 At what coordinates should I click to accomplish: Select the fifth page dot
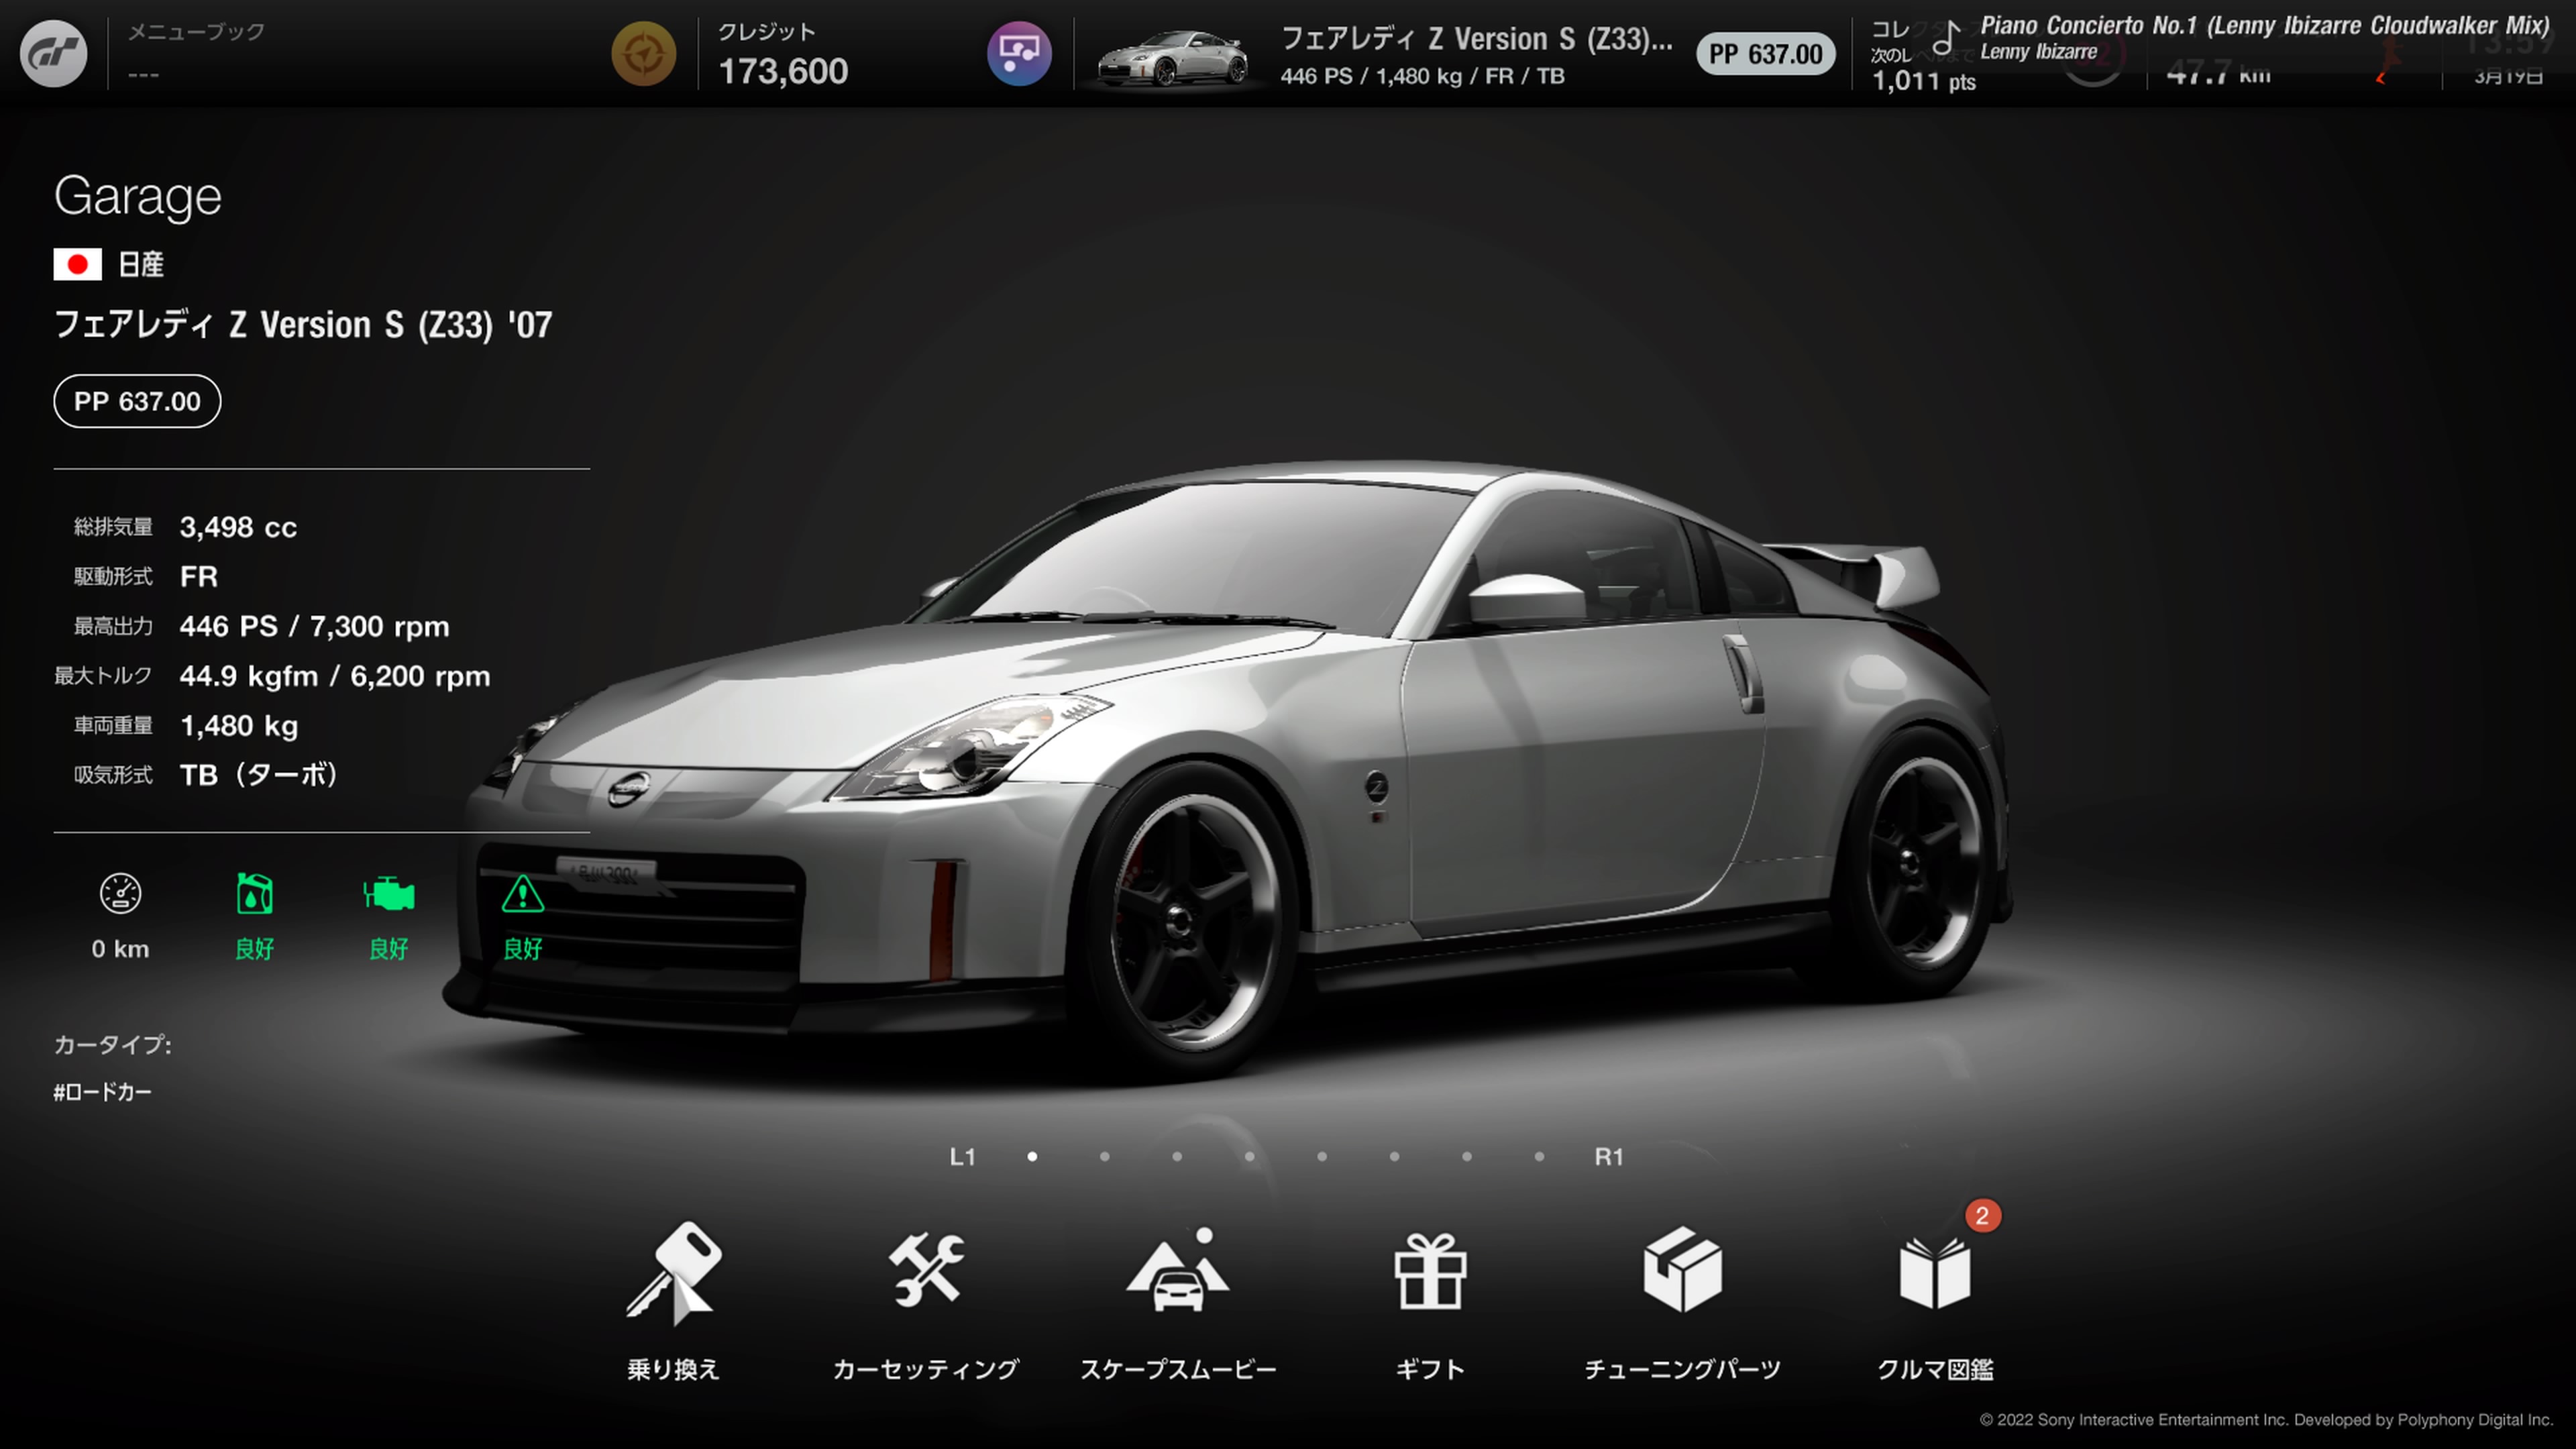click(1322, 1157)
